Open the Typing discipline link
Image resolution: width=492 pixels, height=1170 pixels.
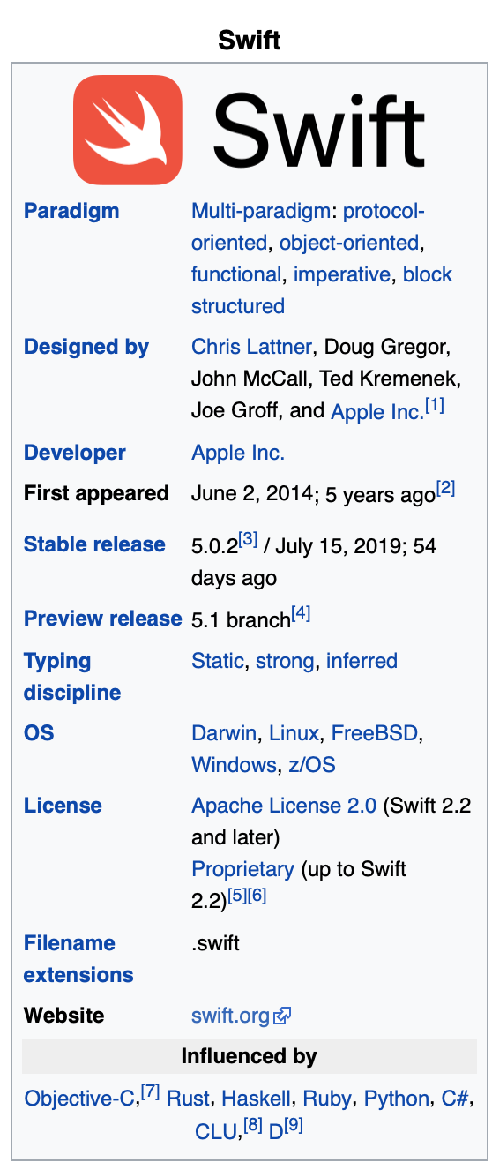[x=72, y=677]
